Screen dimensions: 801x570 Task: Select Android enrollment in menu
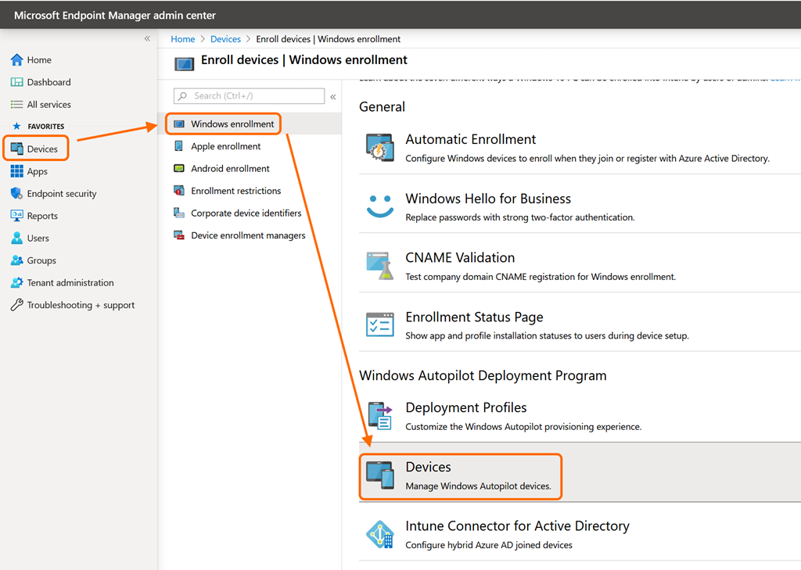(230, 168)
